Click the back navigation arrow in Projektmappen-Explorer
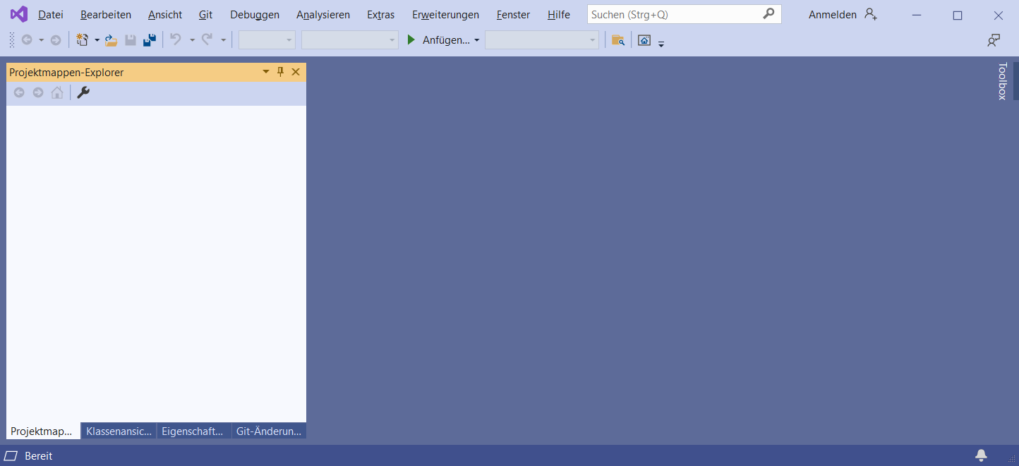The height and width of the screenshot is (466, 1019). point(19,92)
